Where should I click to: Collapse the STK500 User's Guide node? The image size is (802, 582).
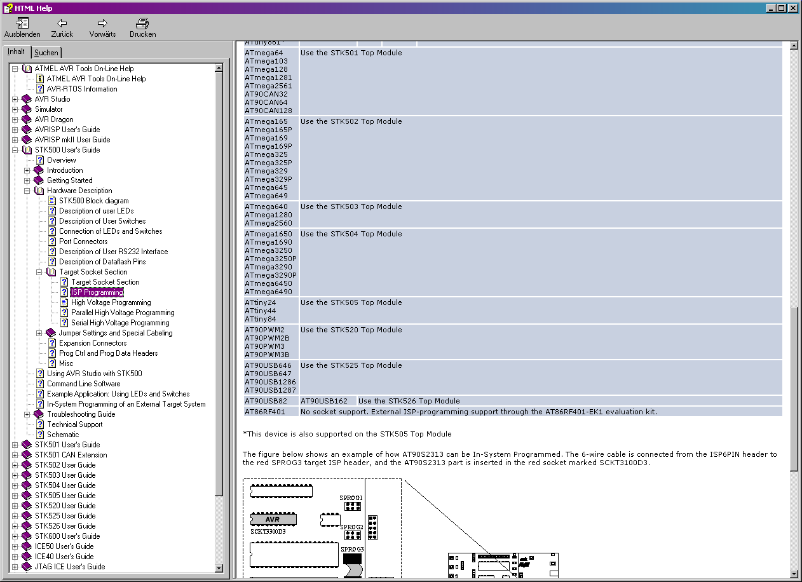pyautogui.click(x=15, y=150)
